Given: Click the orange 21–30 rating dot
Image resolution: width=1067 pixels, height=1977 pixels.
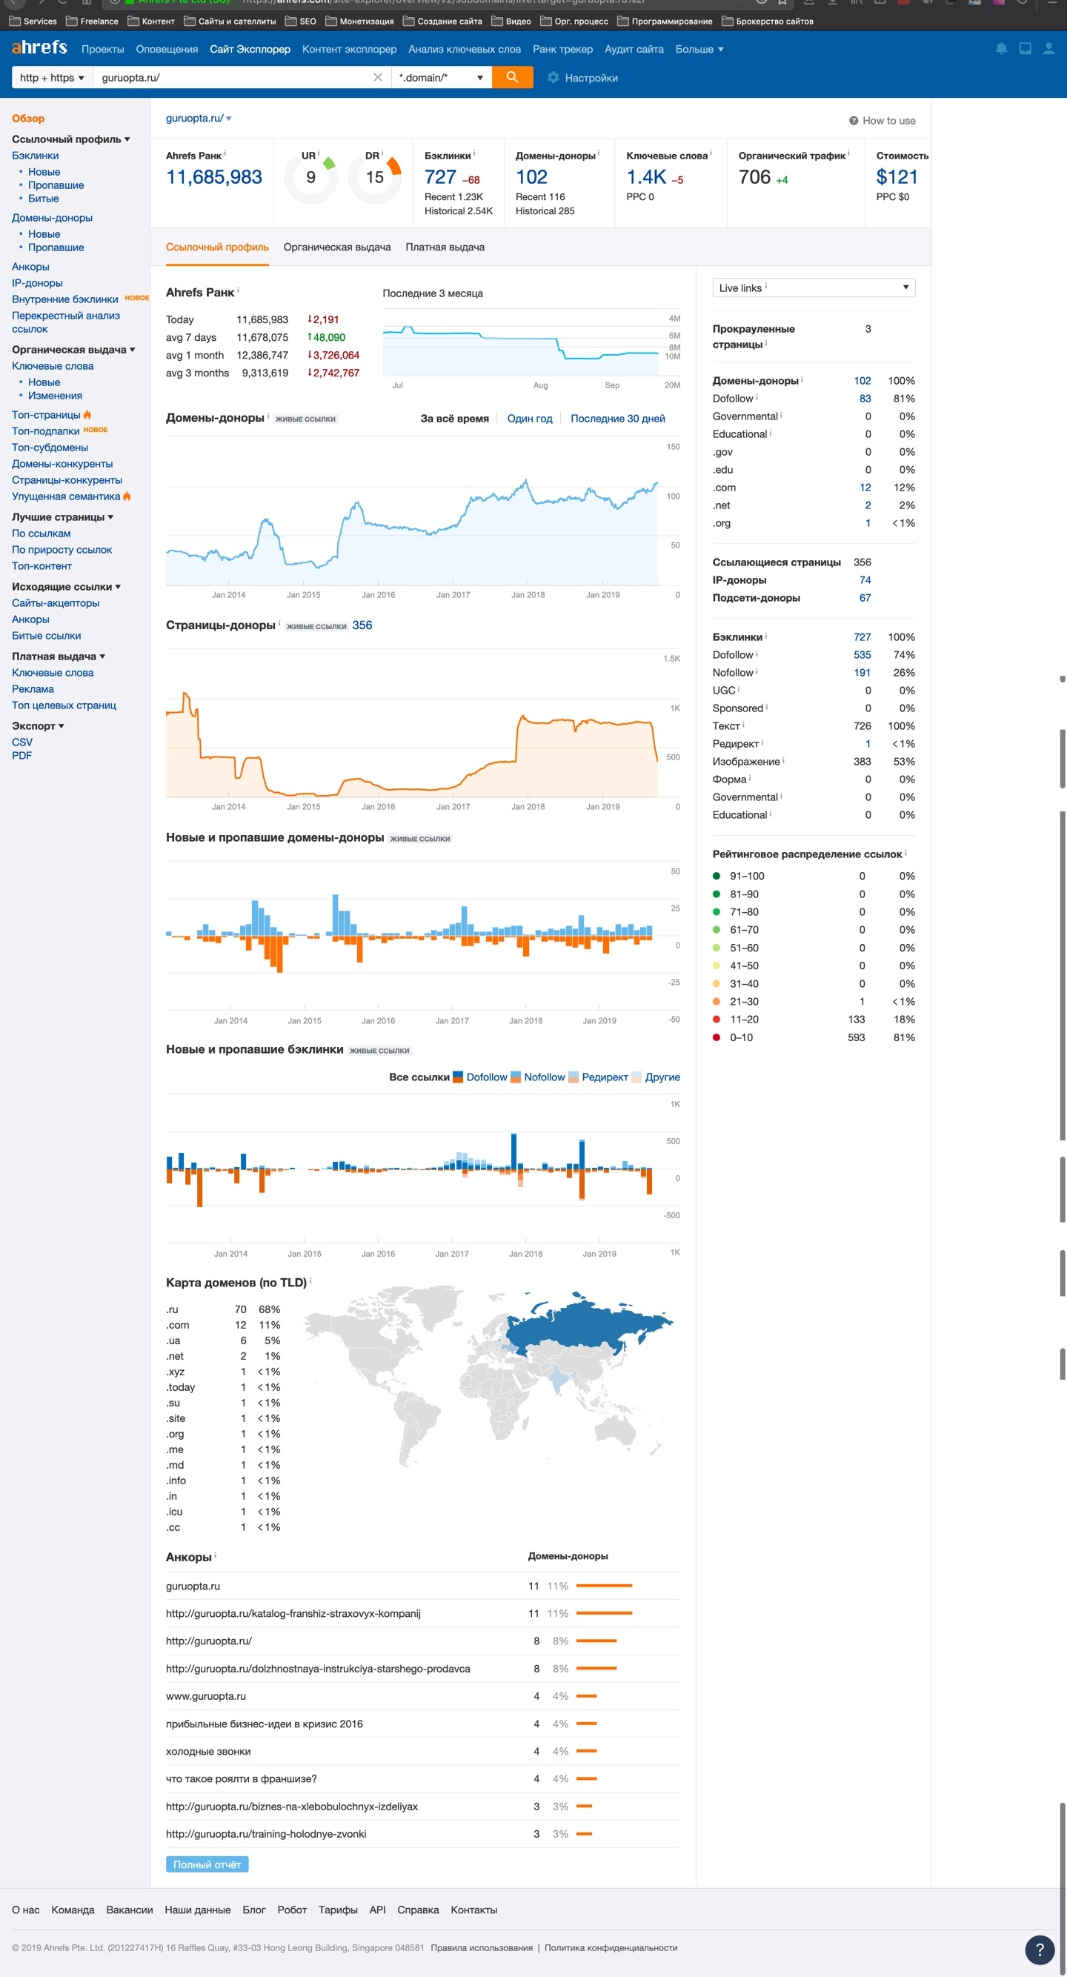Looking at the screenshot, I should click(717, 1001).
